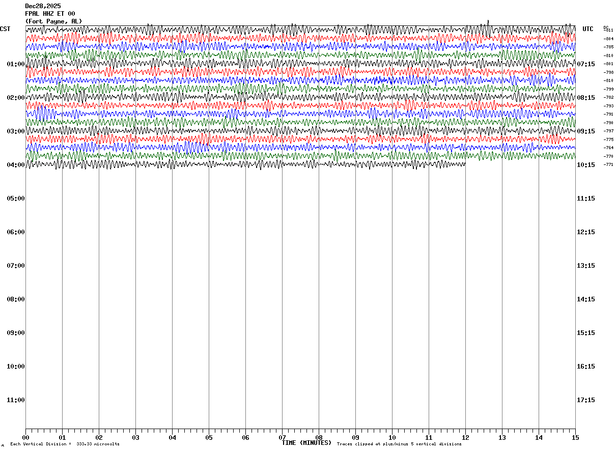Click the DC offset value -798
Screen dimensions: 616x451
609,72
